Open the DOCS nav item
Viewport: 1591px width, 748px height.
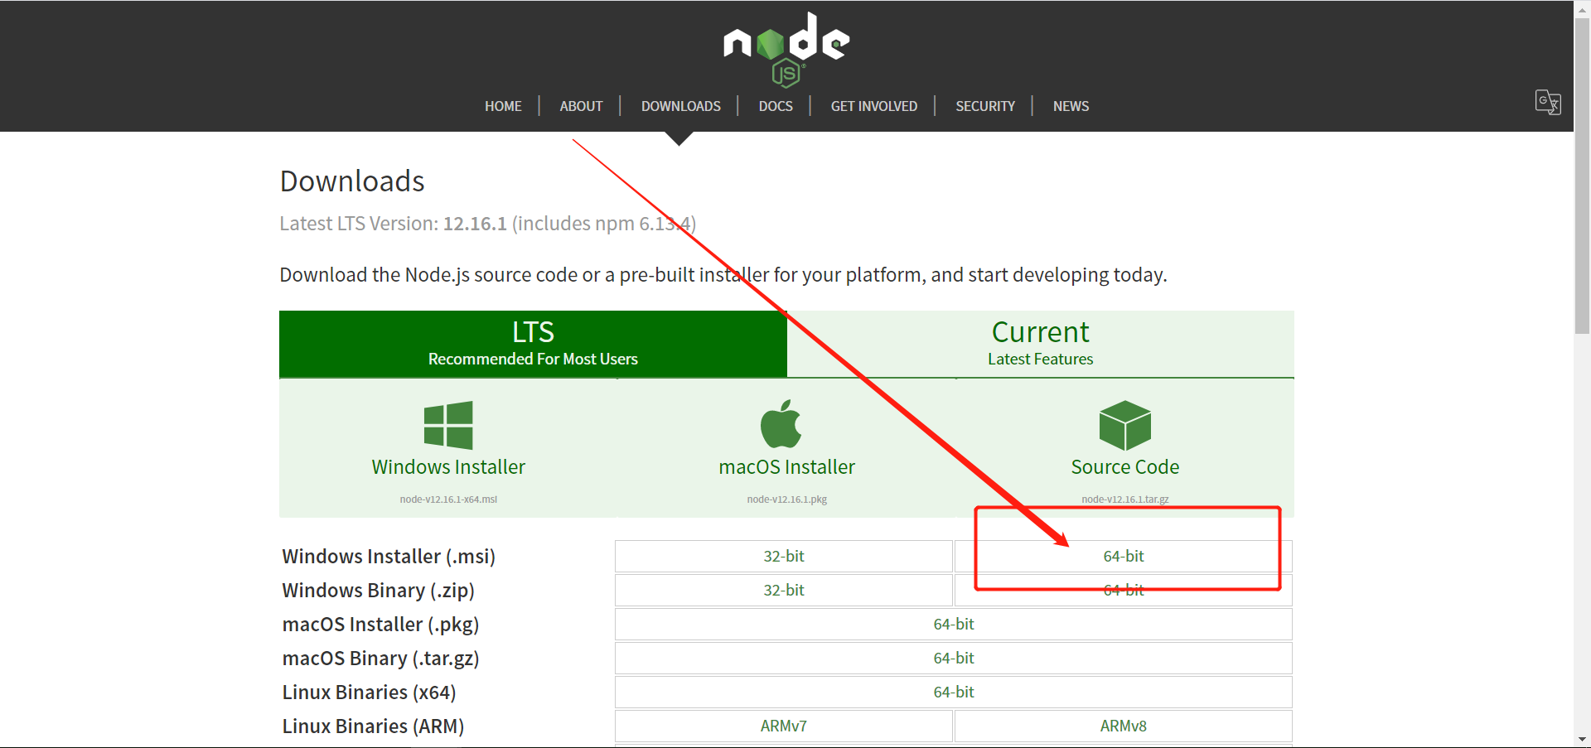coord(776,106)
